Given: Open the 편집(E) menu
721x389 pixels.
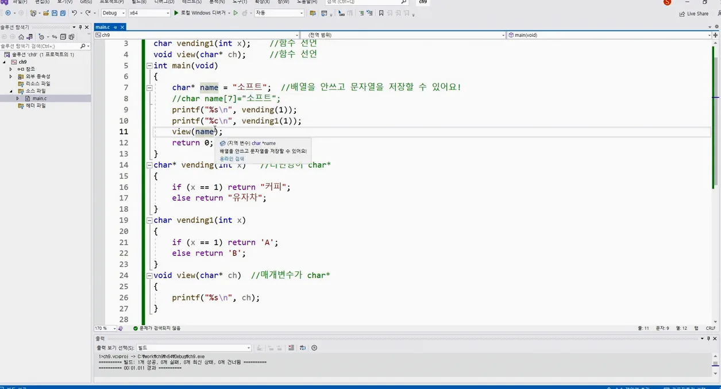Looking at the screenshot, I should pos(43,2).
